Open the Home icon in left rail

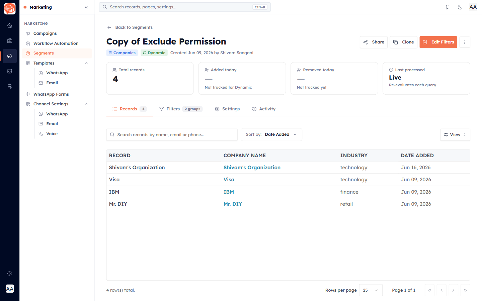pyautogui.click(x=10, y=25)
